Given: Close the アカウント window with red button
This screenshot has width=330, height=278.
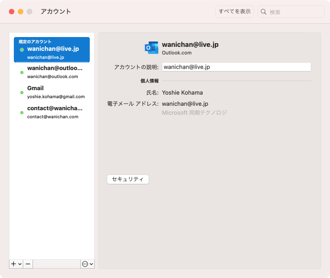Looking at the screenshot, I should coord(12,12).
